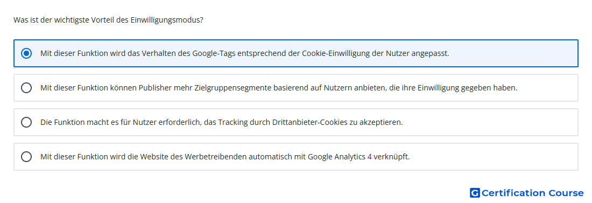Click answer text mentioning Werbetreibenden website linking
592x203 pixels.
[225, 157]
